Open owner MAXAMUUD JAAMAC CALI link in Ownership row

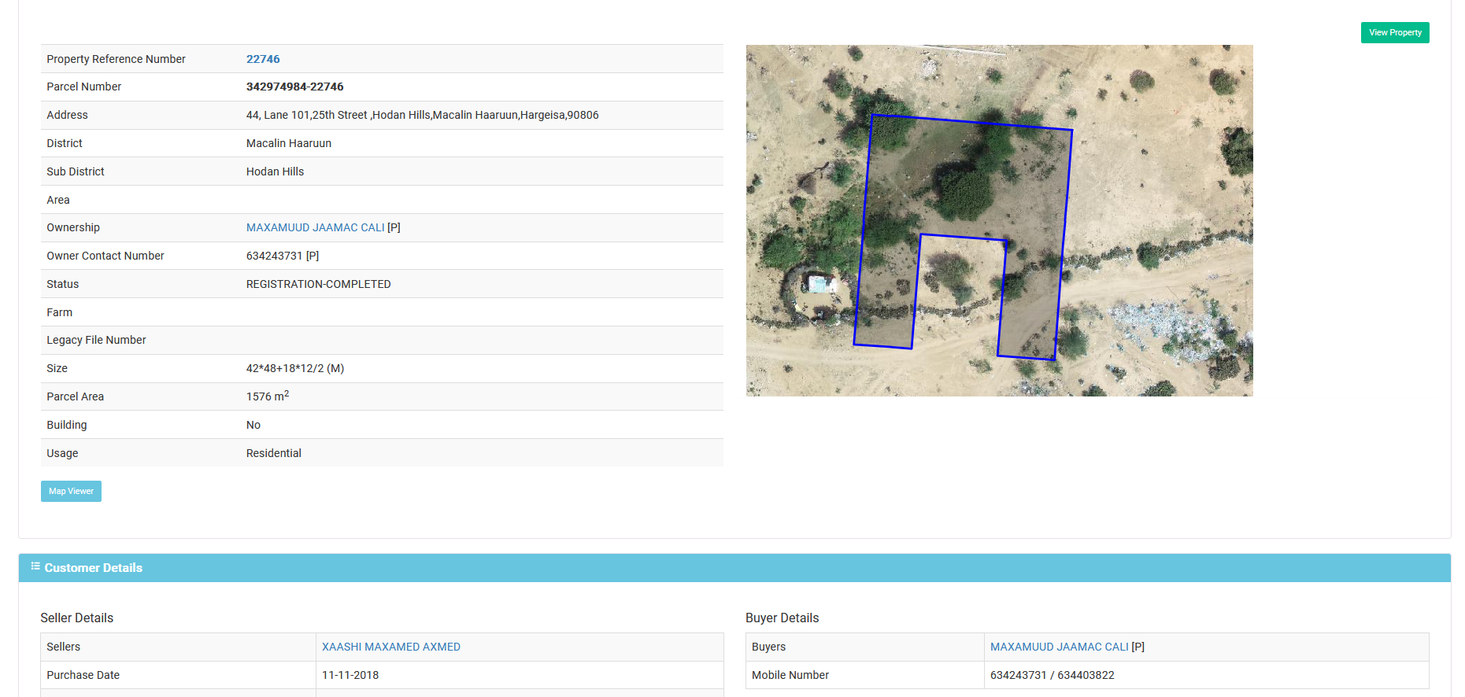315,227
